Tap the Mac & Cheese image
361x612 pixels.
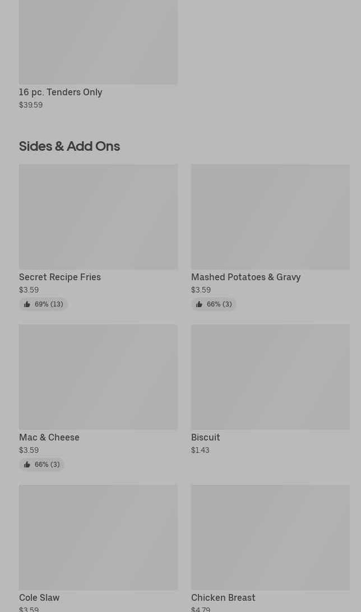pyautogui.click(x=98, y=377)
